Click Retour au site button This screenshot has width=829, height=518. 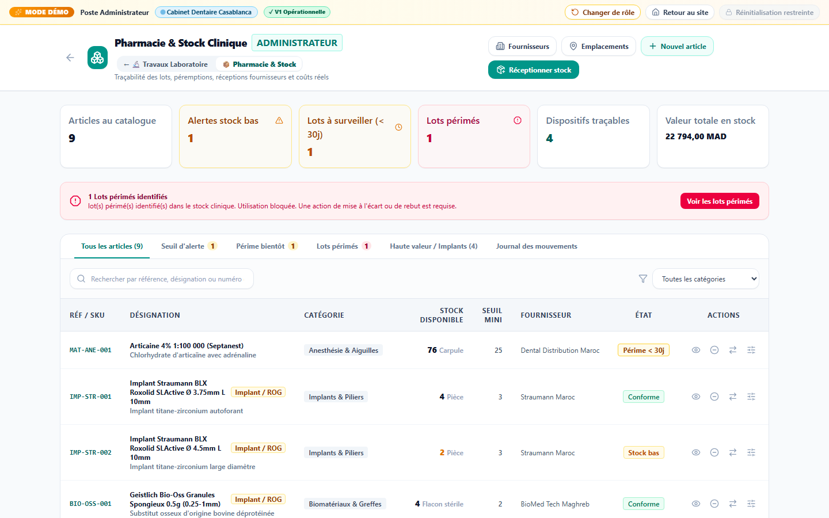coord(680,12)
